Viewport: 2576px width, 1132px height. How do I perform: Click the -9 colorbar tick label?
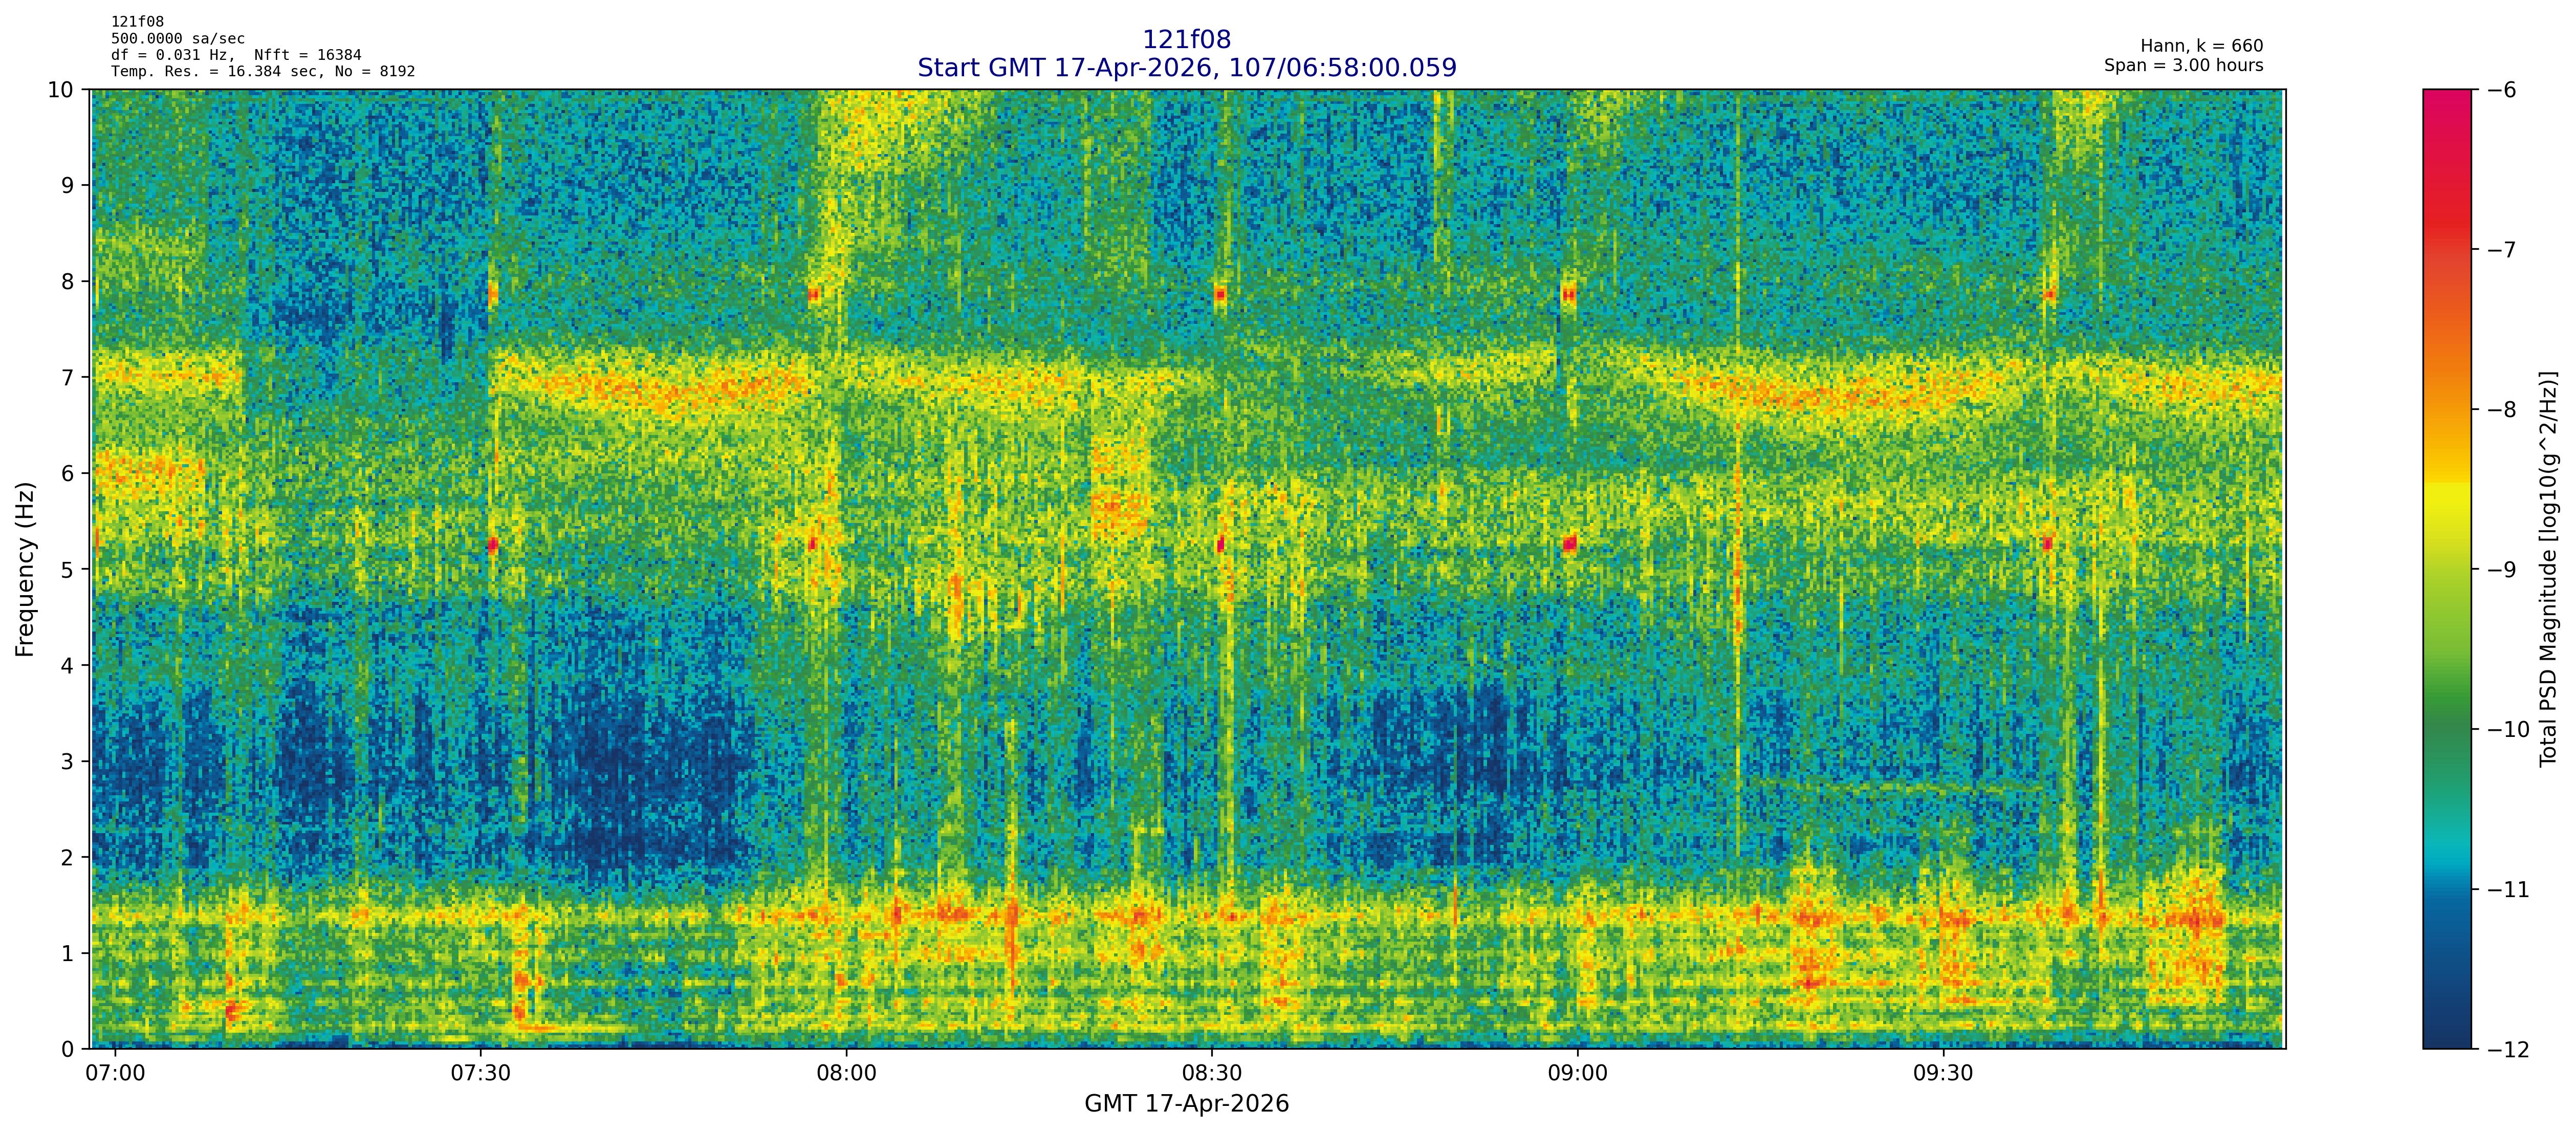[x=2501, y=570]
